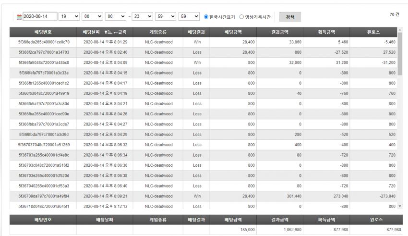The width and height of the screenshot is (408, 236).
Task: Select bet number 5f366eda265c400001ce0c70
Action: [44, 42]
